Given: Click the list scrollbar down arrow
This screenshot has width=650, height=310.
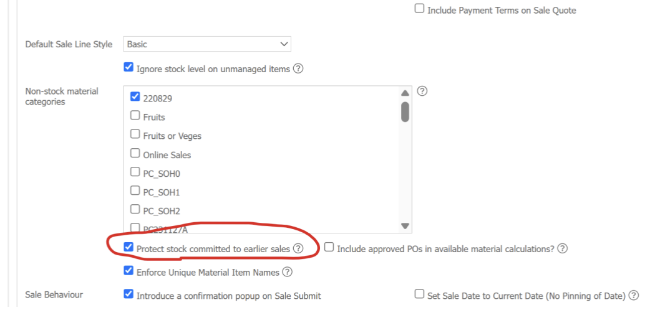Looking at the screenshot, I should [x=405, y=226].
